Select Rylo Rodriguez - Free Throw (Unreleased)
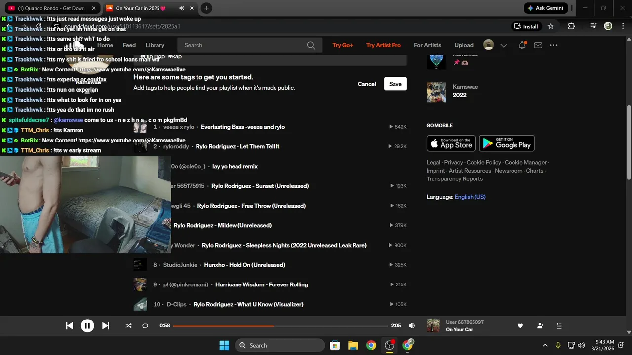 251,206
